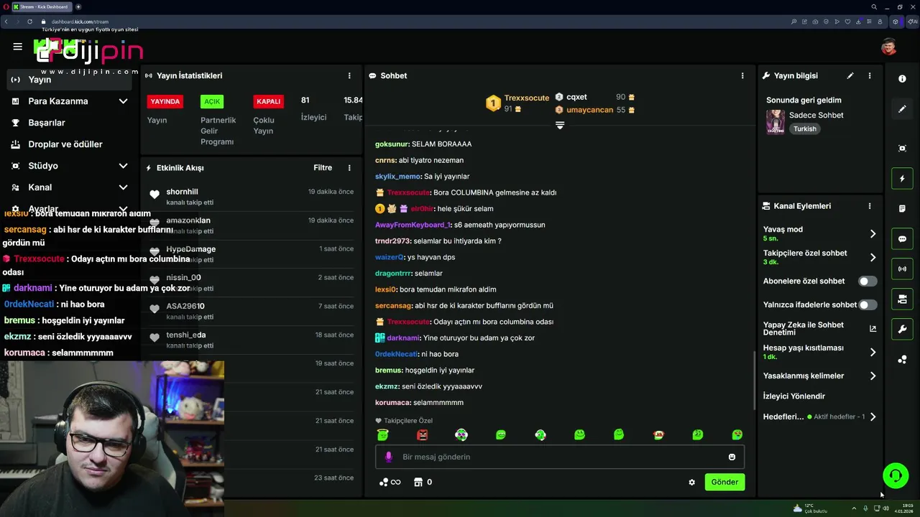Image resolution: width=920 pixels, height=517 pixels.
Task: Expand Hedefleri active goals chevron
Action: (x=873, y=416)
